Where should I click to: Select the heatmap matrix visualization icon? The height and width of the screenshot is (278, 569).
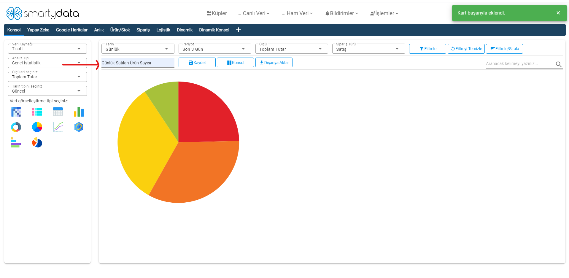coord(16,112)
